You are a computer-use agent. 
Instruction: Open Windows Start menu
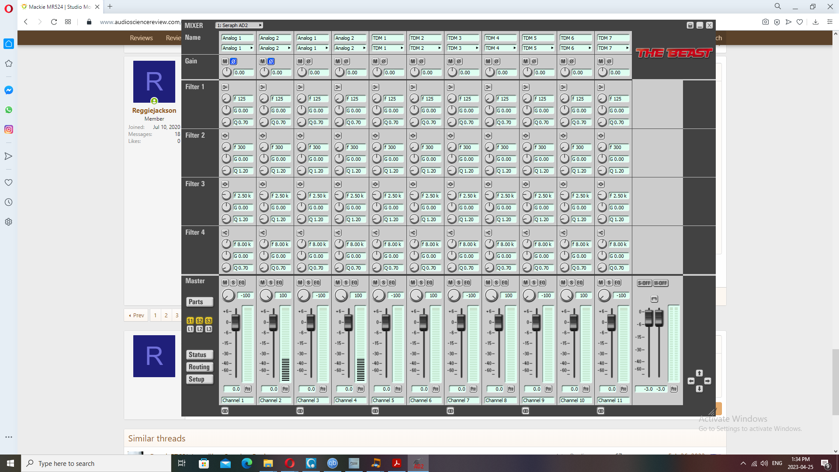coord(10,463)
